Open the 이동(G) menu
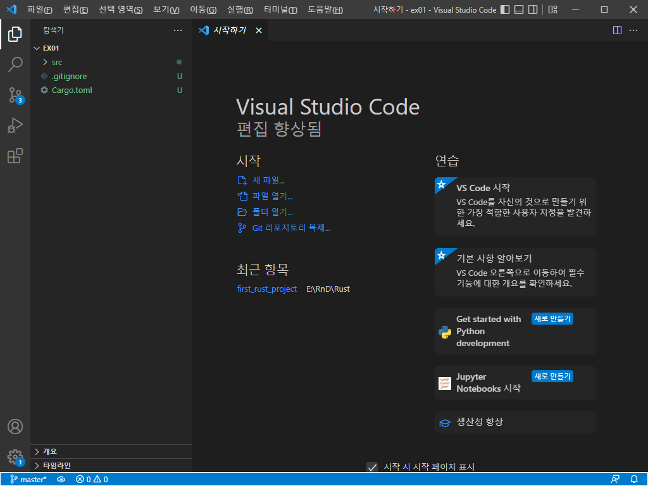The image size is (648, 486). [203, 9]
